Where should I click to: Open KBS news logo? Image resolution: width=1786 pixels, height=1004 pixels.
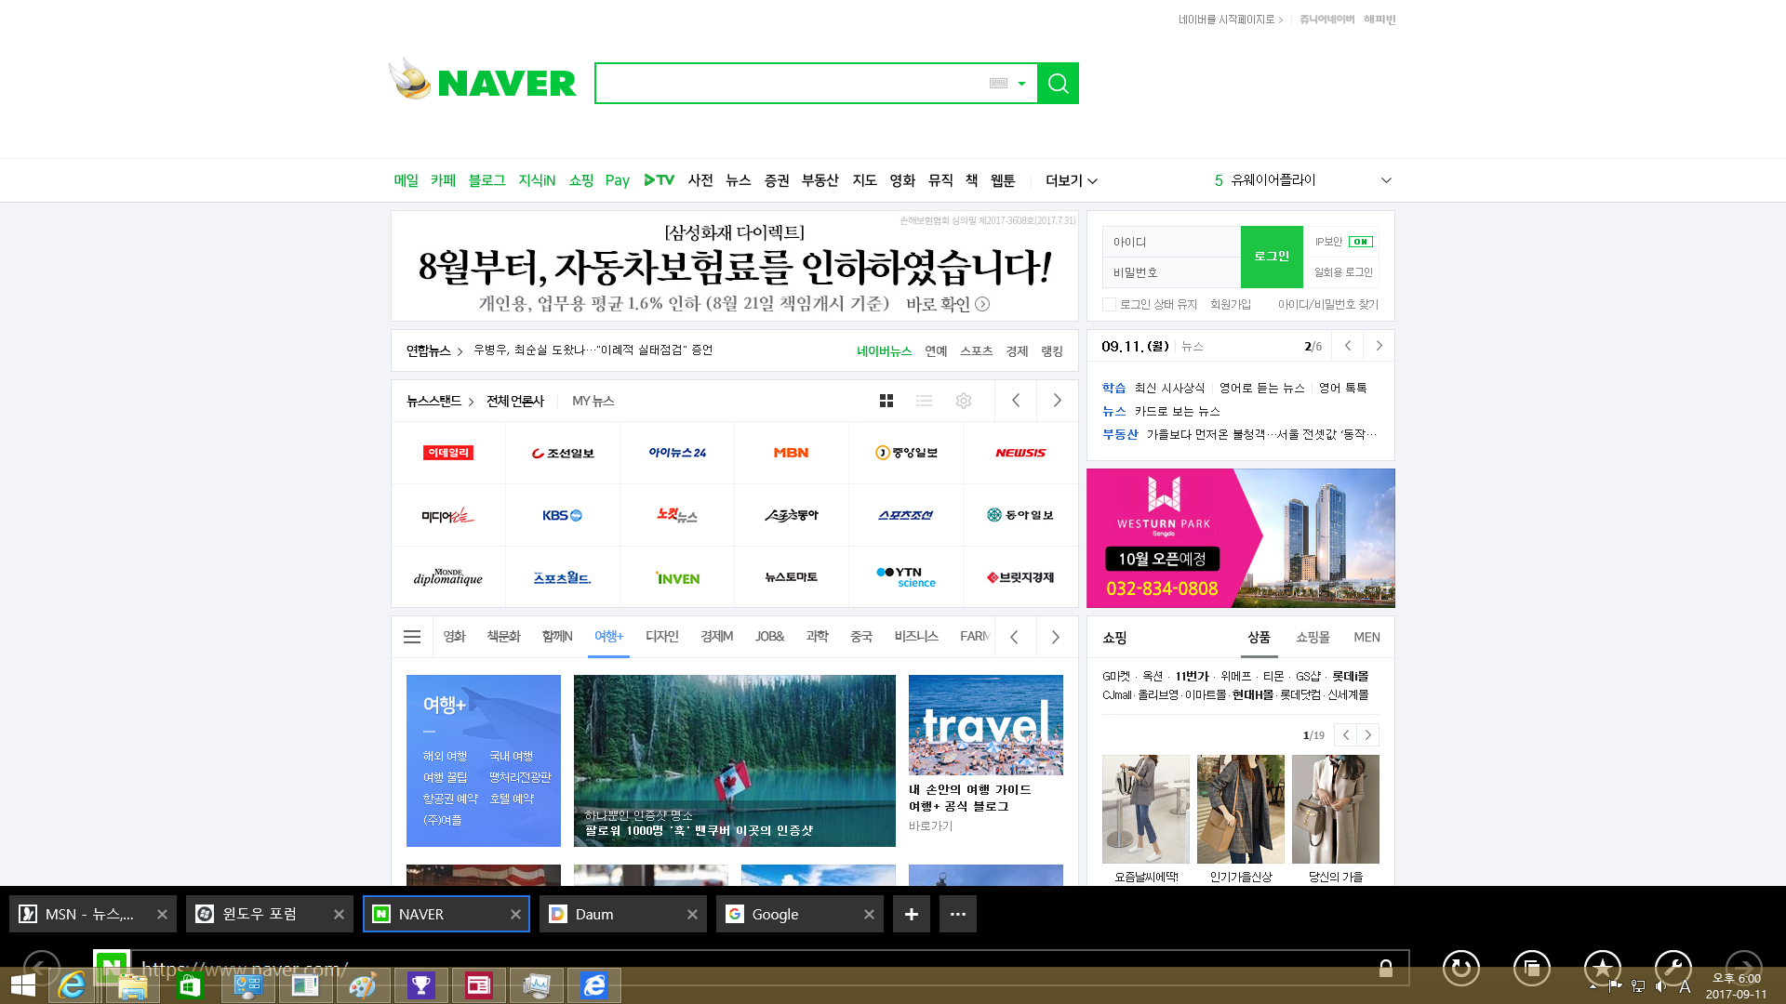563,515
